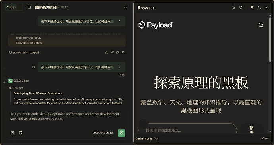Image resolution: width=274 pixels, height=145 pixels.
Task: Open the SOLO Auto Model selector
Action: [x=102, y=133]
